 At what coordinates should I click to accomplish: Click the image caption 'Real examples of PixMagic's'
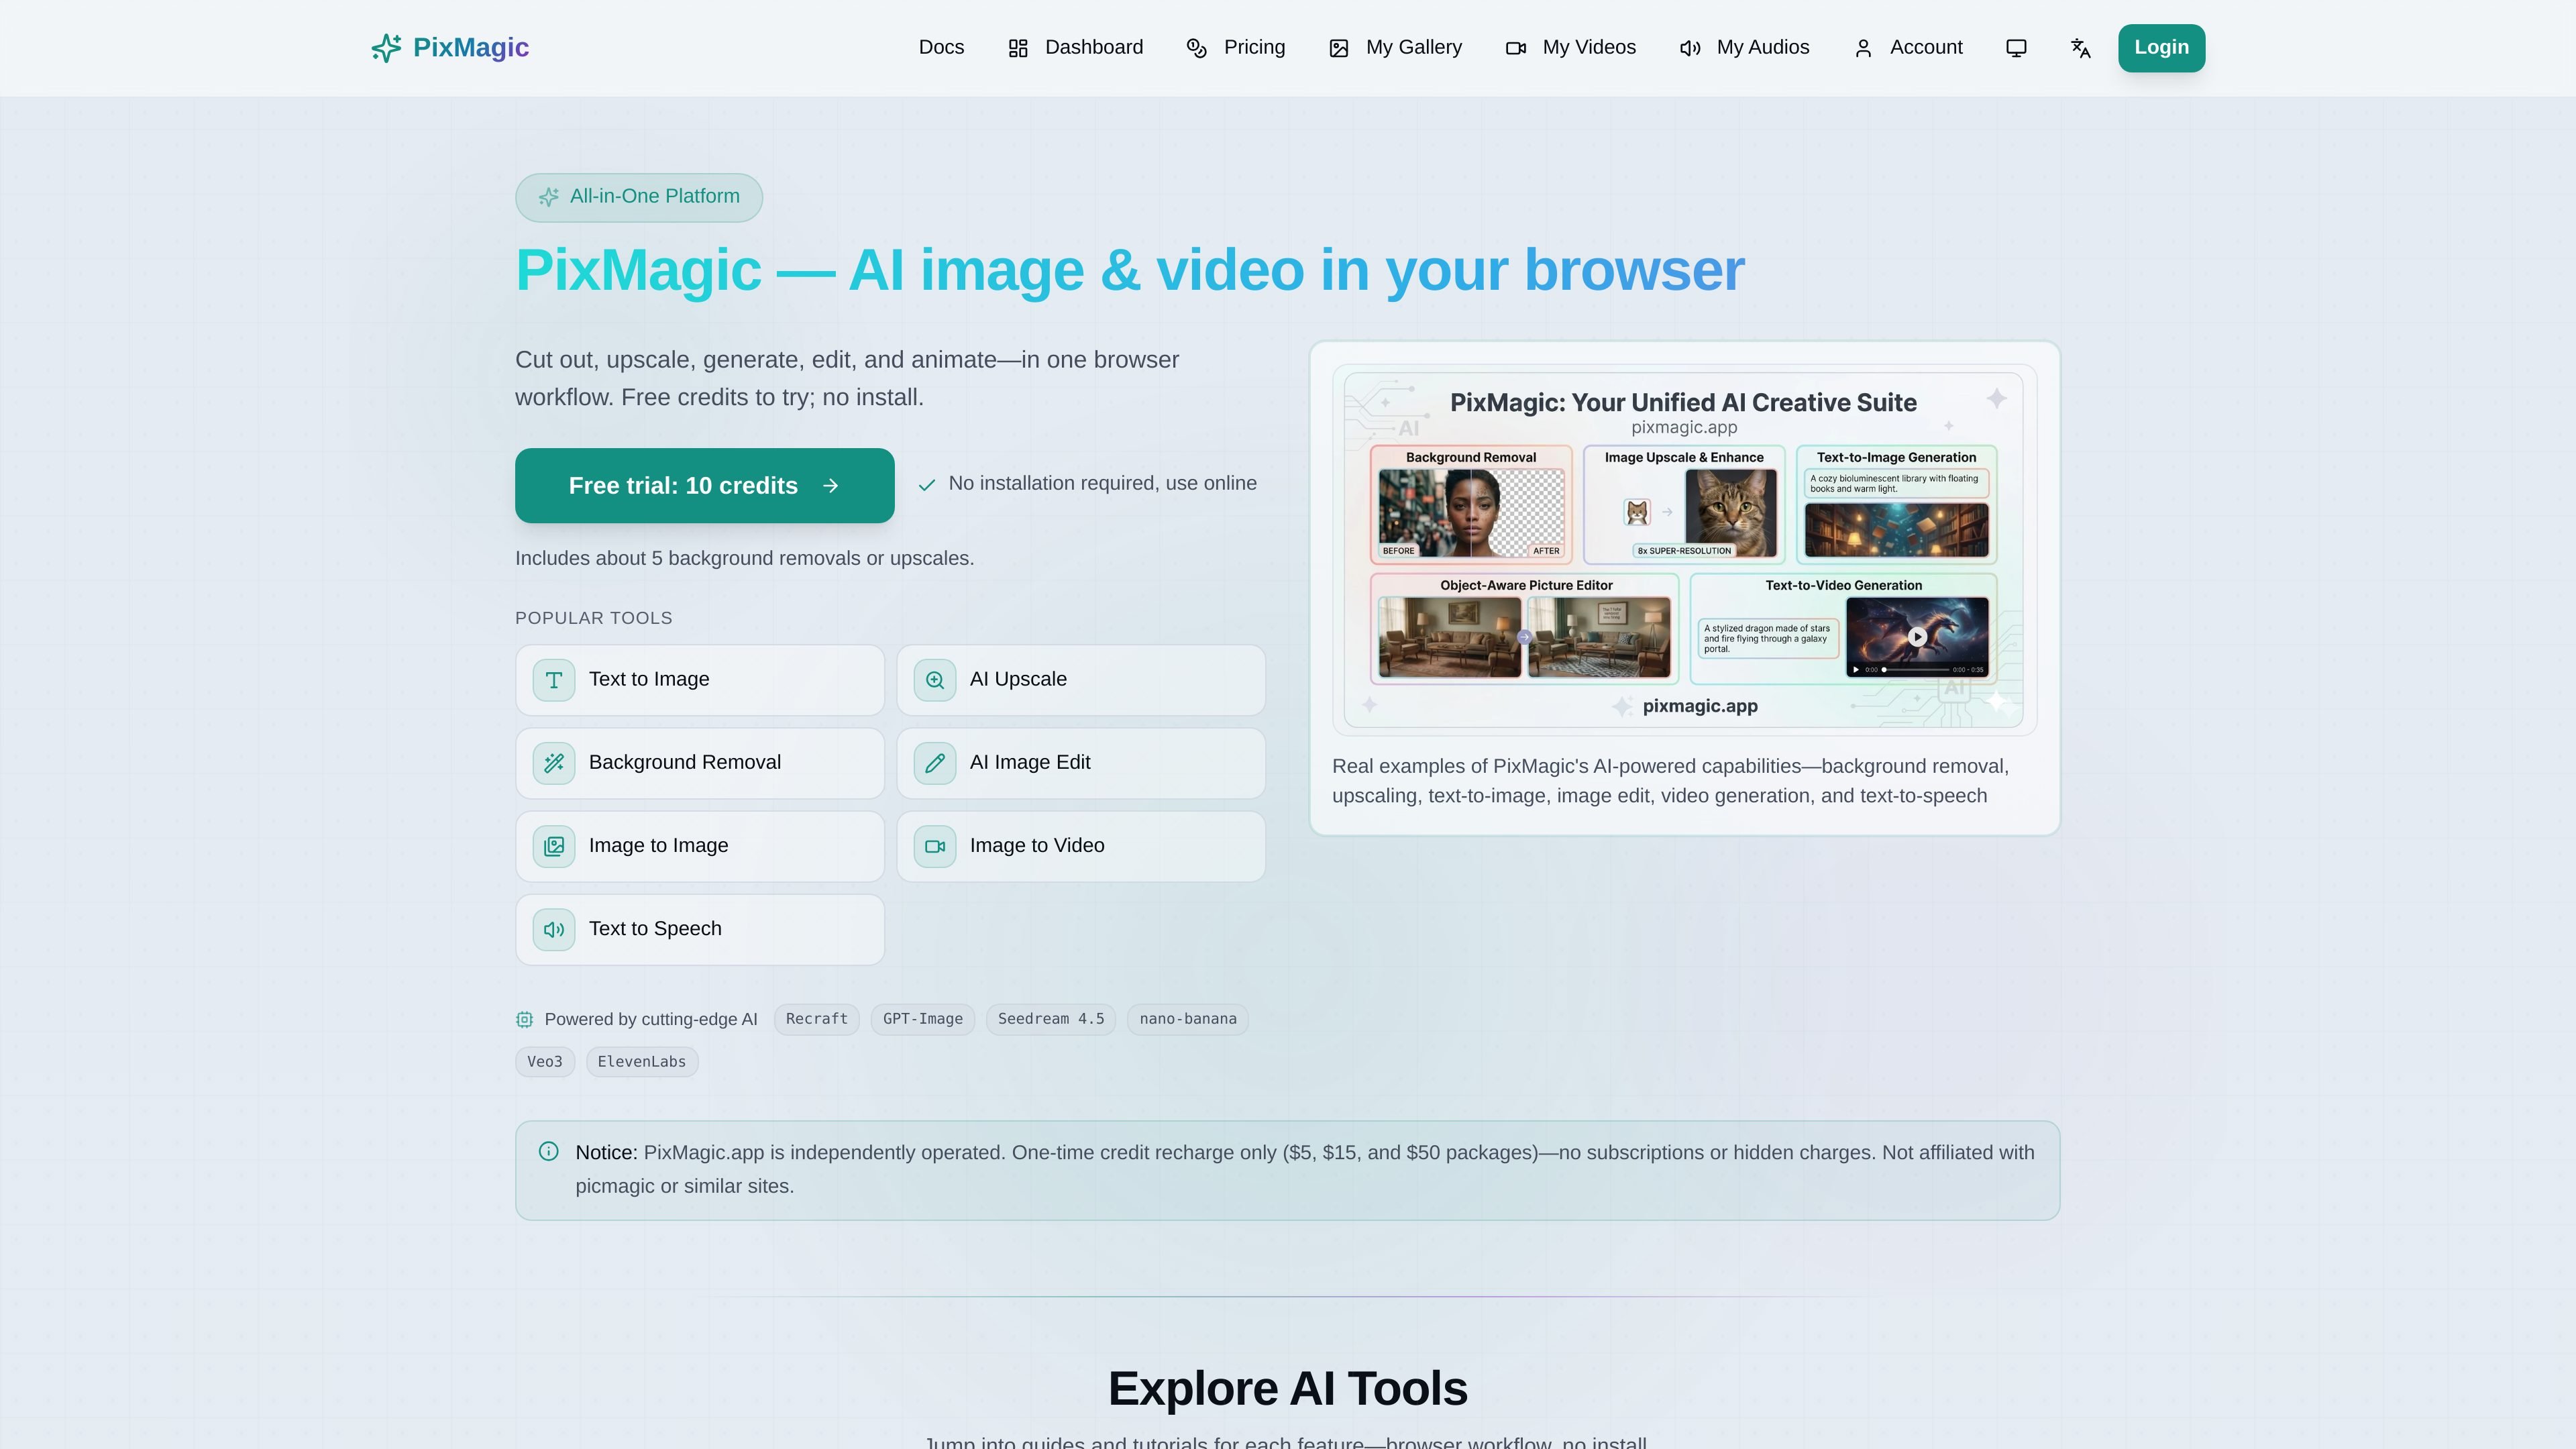tap(1670, 781)
